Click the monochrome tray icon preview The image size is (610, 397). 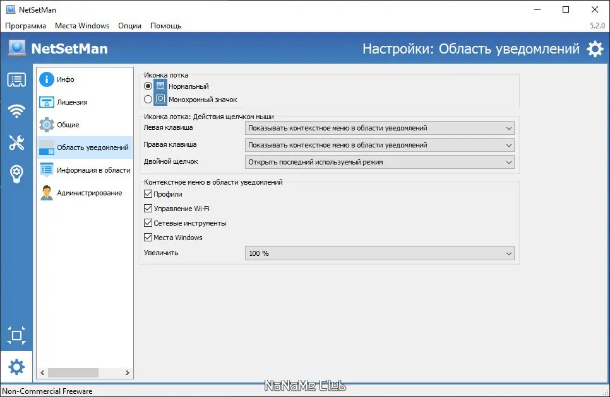coord(160,100)
